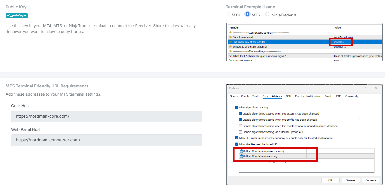Toggle 'Allow WebRequest for listed URL' checkbox
Screen dimensions: 385x194
pos(237,144)
